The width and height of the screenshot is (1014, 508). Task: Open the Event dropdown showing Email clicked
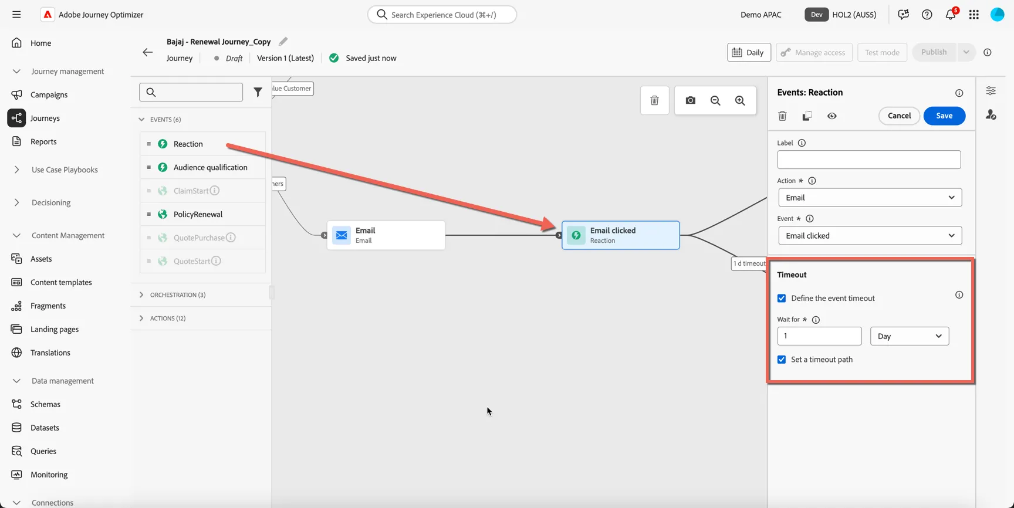pos(870,236)
